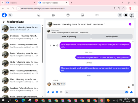Open the browser zoom magnifier icon
This screenshot has width=138, height=103.
(x=115, y=9)
